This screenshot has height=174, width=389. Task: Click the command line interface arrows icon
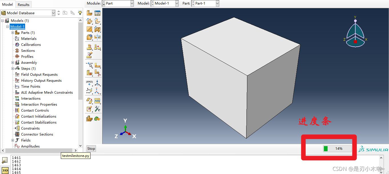coord(5,170)
